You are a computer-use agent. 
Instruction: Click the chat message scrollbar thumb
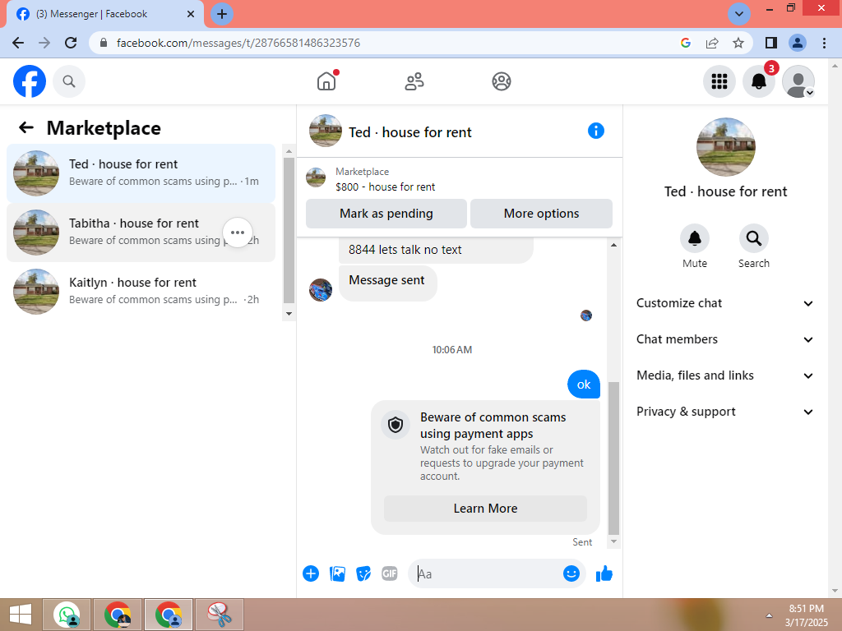pos(613,458)
